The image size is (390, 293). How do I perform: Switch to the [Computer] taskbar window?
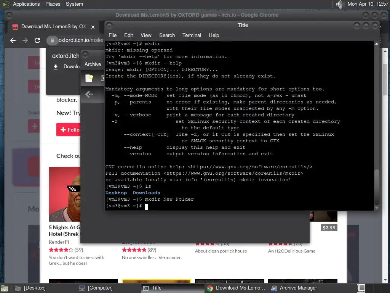pos(96,288)
